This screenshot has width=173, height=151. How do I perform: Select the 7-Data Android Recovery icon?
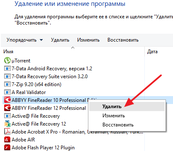[7, 68]
